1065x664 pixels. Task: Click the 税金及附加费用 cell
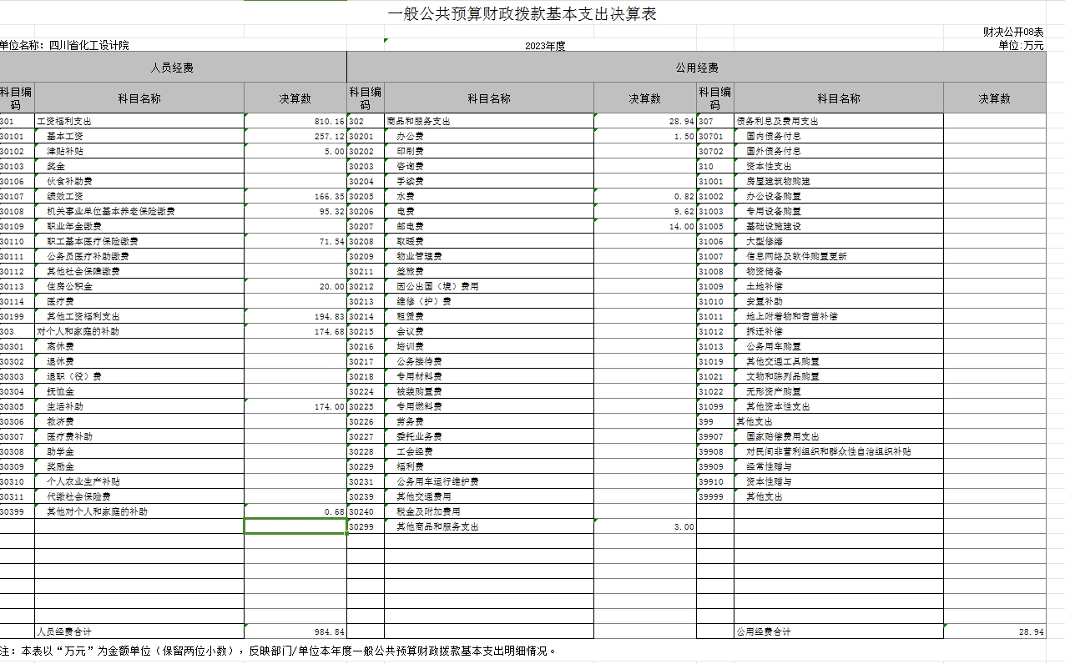(489, 511)
